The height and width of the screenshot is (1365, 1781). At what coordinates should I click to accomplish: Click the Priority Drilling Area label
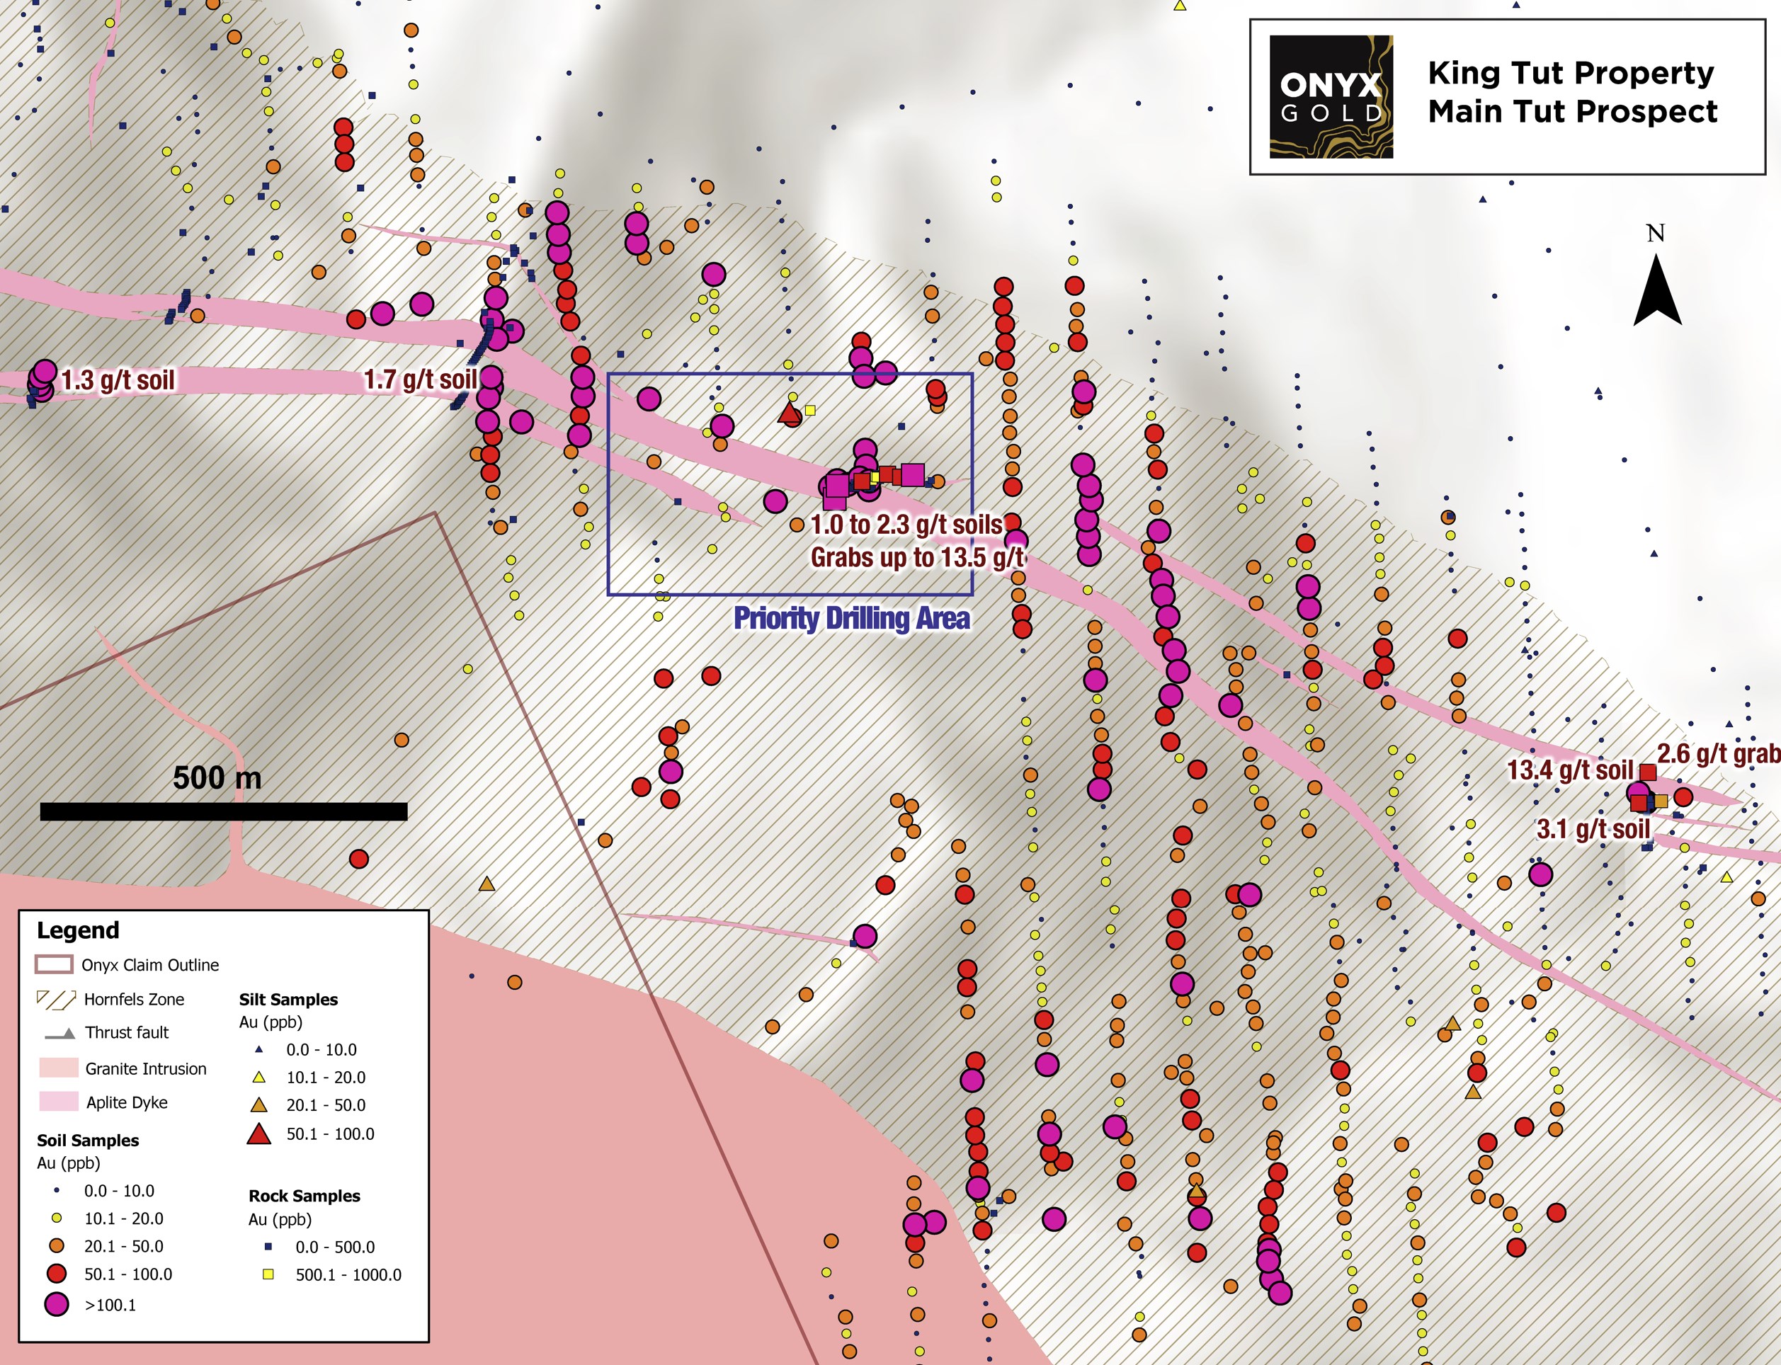(851, 618)
